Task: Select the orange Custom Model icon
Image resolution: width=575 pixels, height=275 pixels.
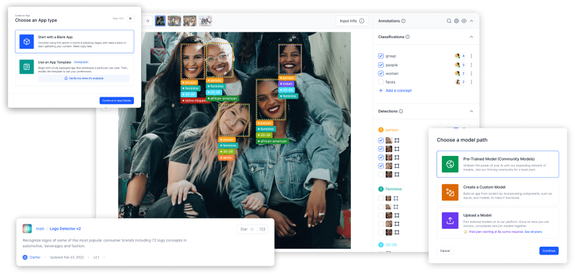Action: pos(450,192)
